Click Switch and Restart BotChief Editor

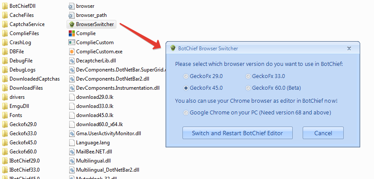(x=237, y=133)
